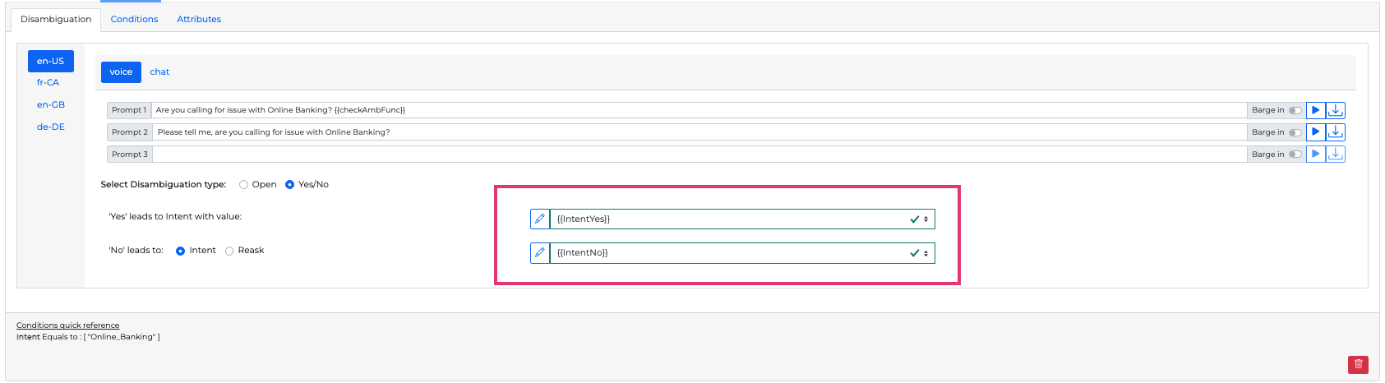Toggle Barge in for Prompt 1
The width and height of the screenshot is (1385, 383).
(x=1295, y=110)
